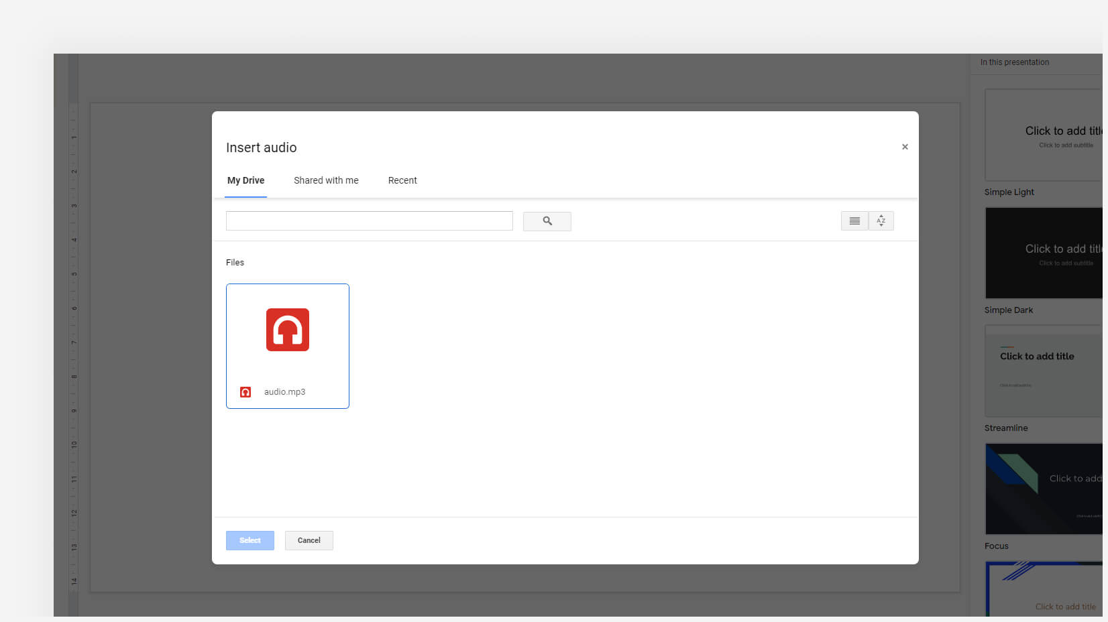Select the Focus theme thumbnail
This screenshot has height=622, width=1108.
pyautogui.click(x=1044, y=489)
